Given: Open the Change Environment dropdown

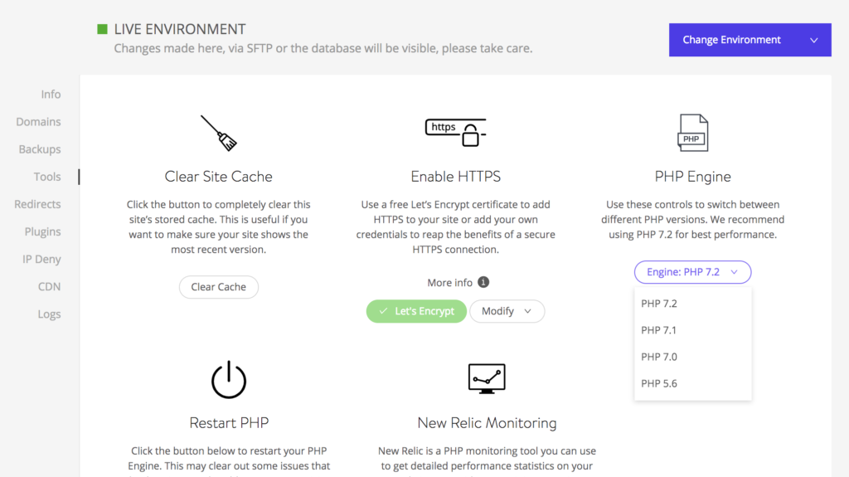Looking at the screenshot, I should pyautogui.click(x=750, y=40).
